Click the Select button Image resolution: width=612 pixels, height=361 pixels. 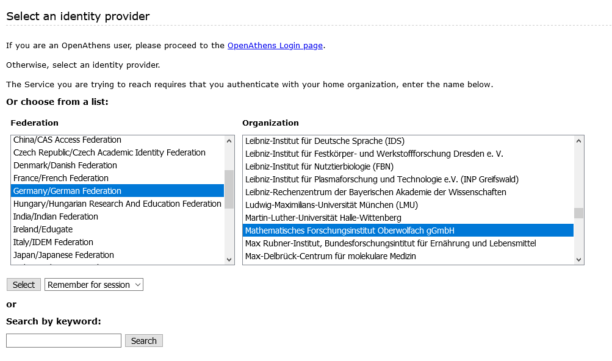coord(24,285)
